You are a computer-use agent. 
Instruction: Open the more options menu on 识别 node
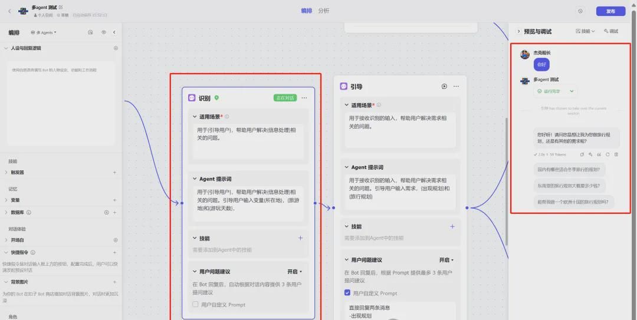(304, 98)
